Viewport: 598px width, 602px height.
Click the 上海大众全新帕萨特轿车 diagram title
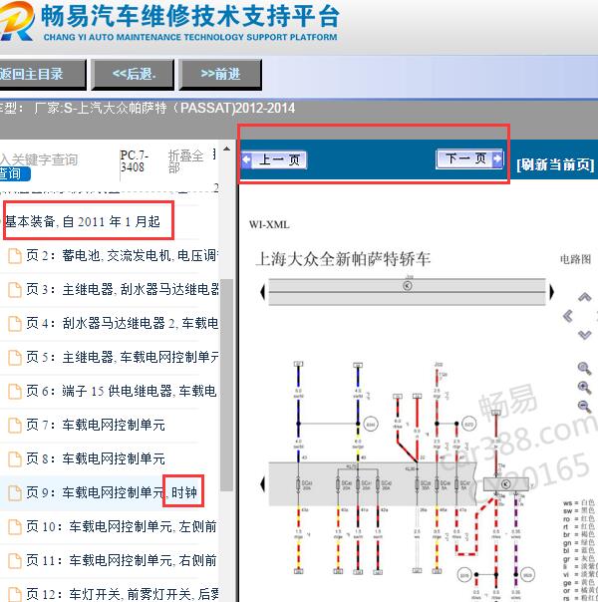pyautogui.click(x=343, y=259)
